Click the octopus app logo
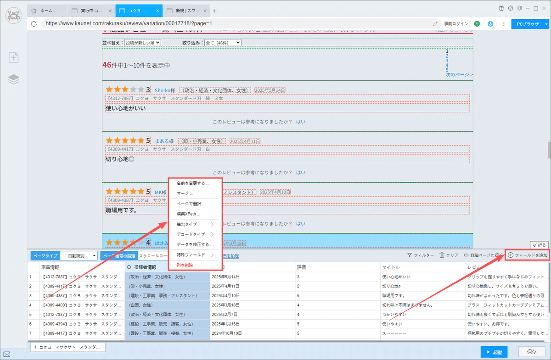 tap(13, 14)
